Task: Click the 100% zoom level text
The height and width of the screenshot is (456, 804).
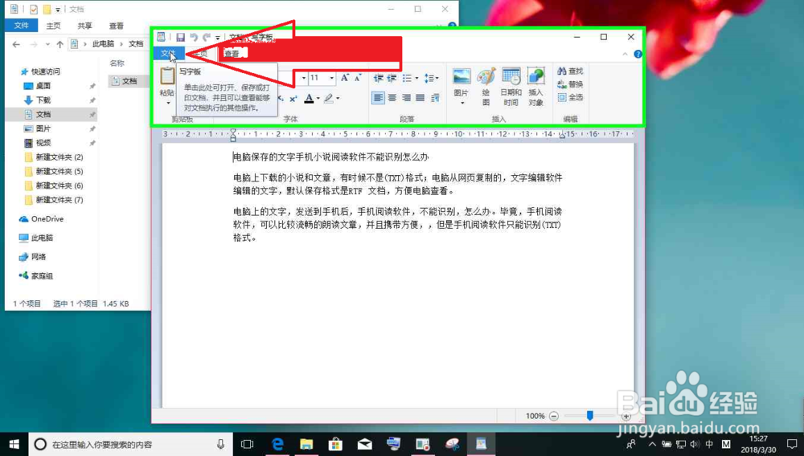Action: pos(535,416)
